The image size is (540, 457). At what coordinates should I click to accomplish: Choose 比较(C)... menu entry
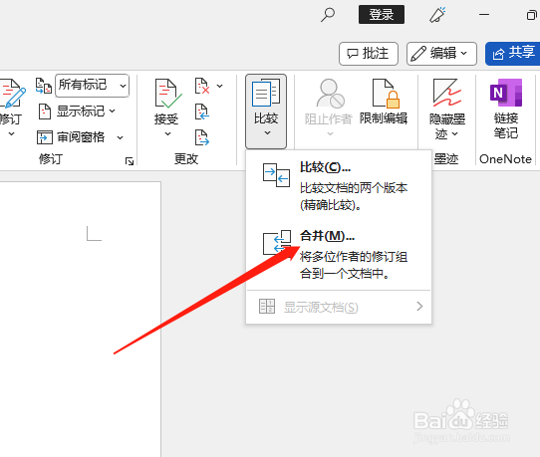[338, 186]
